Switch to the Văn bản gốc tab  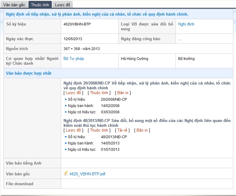point(14,4)
